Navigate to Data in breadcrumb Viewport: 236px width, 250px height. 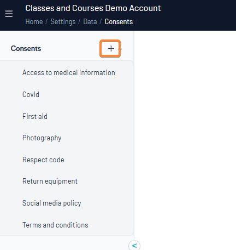click(x=90, y=21)
